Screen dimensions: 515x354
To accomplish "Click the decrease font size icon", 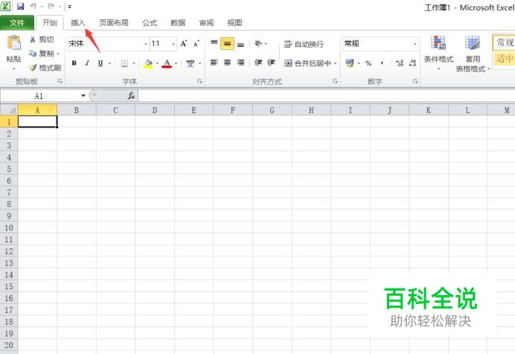I will pyautogui.click(x=196, y=43).
